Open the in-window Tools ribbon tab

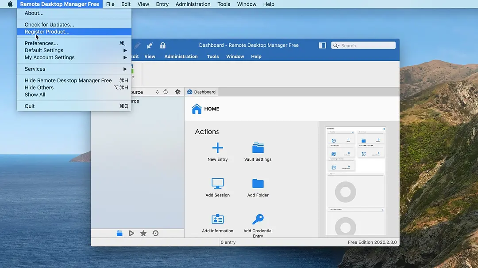pyautogui.click(x=213, y=57)
